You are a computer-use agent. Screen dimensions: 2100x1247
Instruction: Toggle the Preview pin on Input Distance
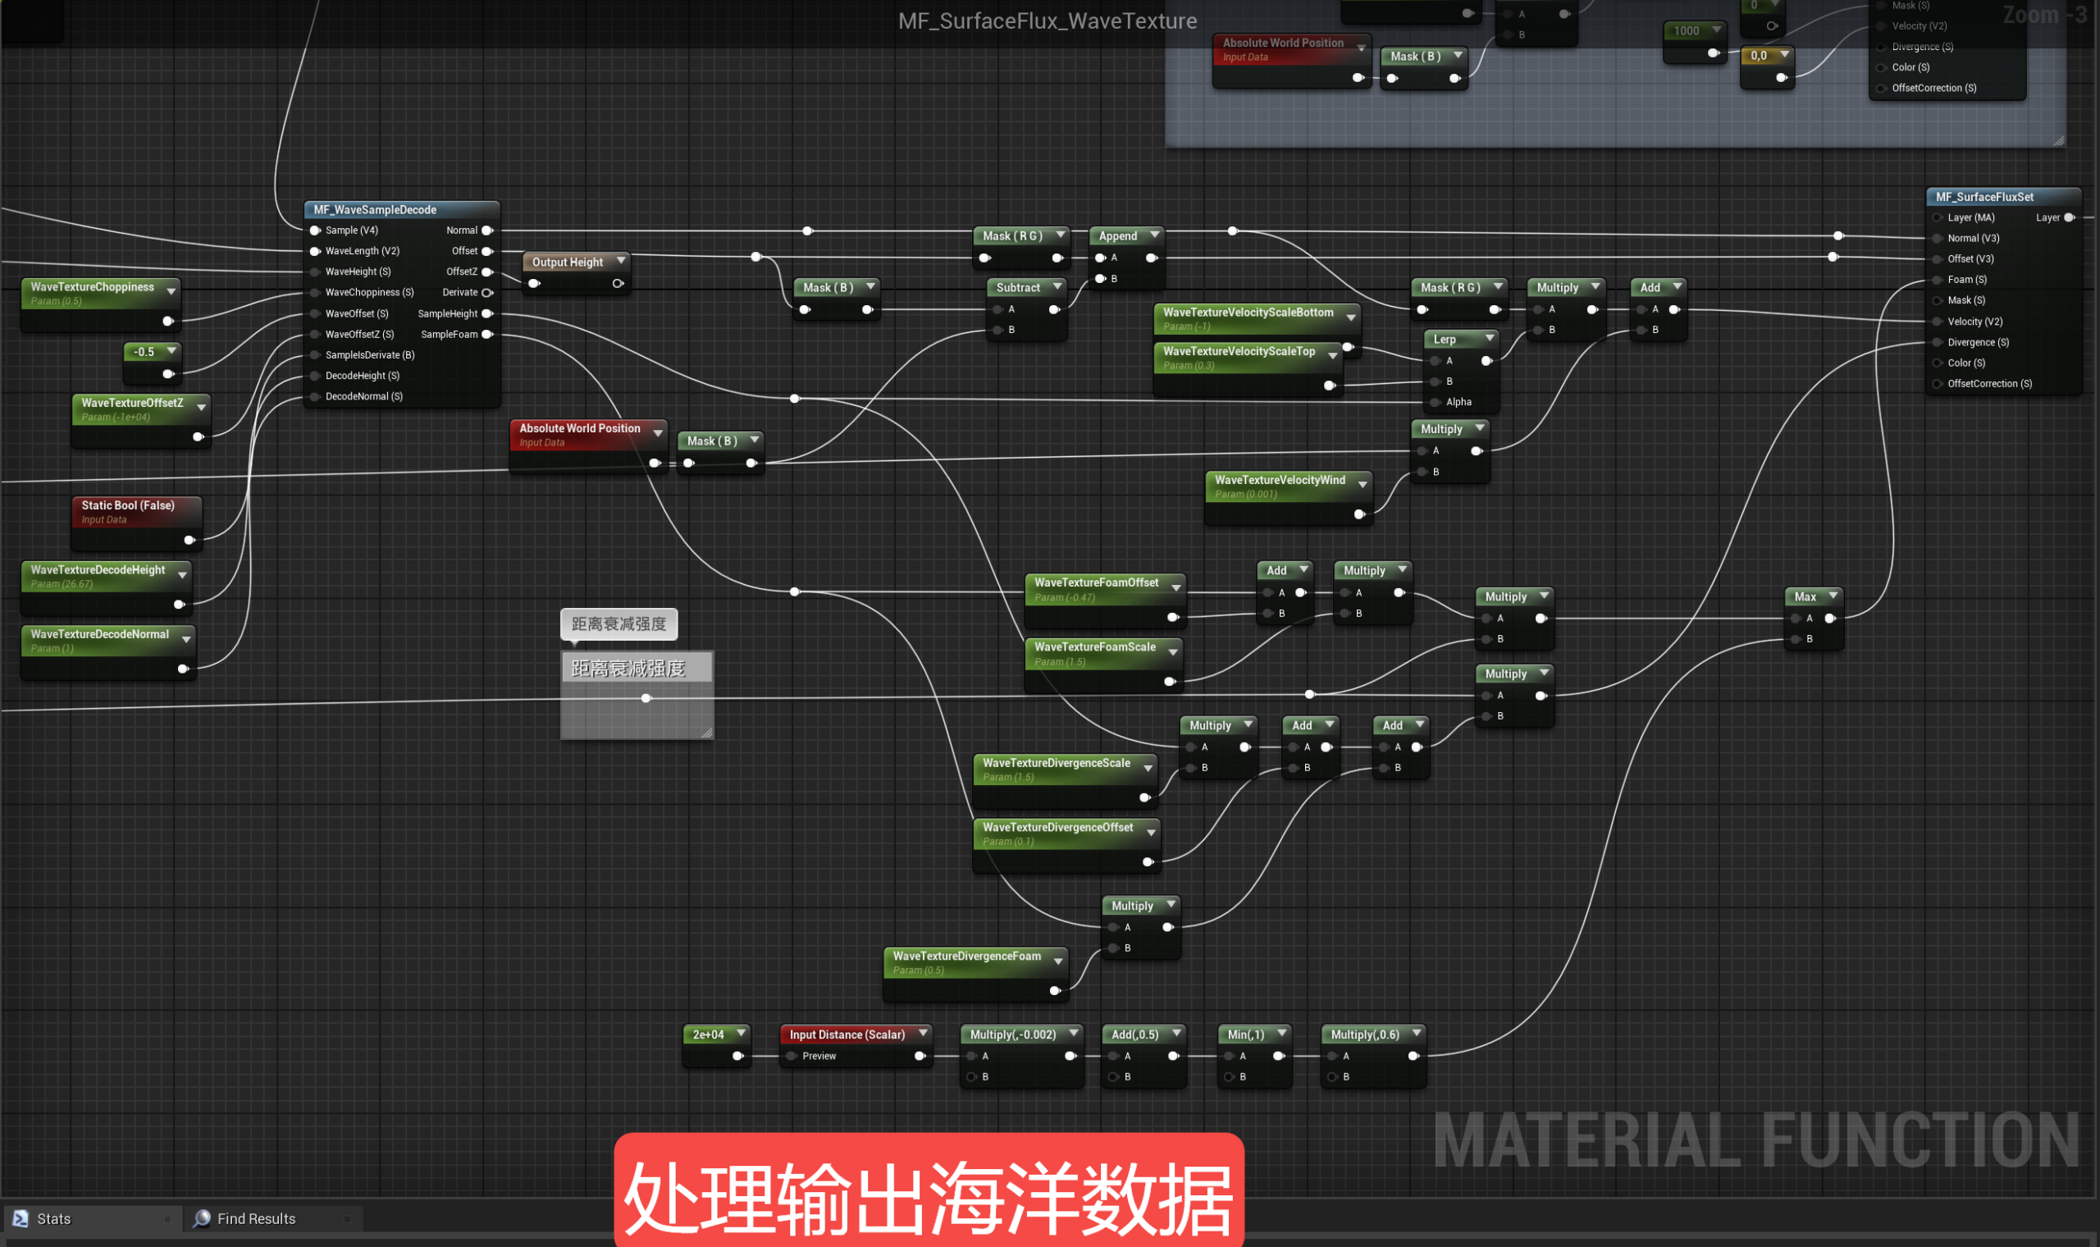pyautogui.click(x=792, y=1056)
